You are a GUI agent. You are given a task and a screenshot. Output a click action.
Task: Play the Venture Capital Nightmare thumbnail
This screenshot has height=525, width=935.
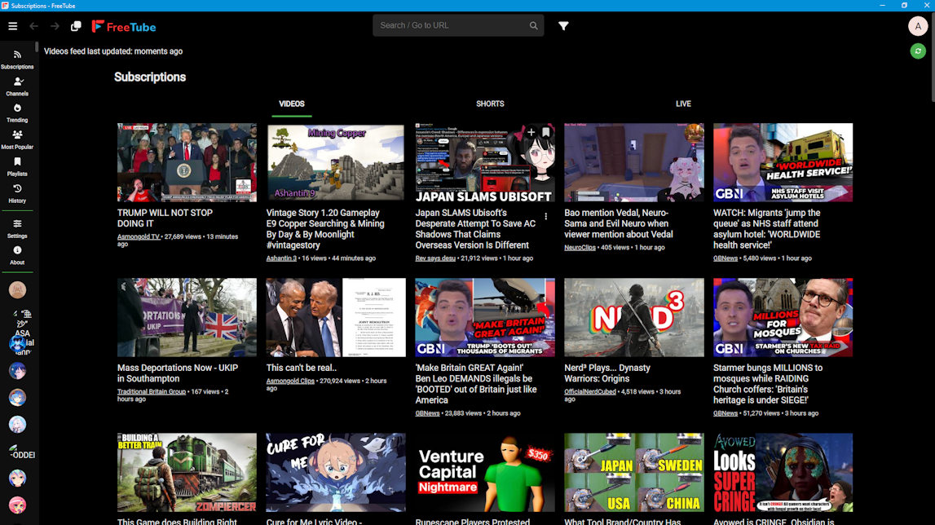click(485, 473)
